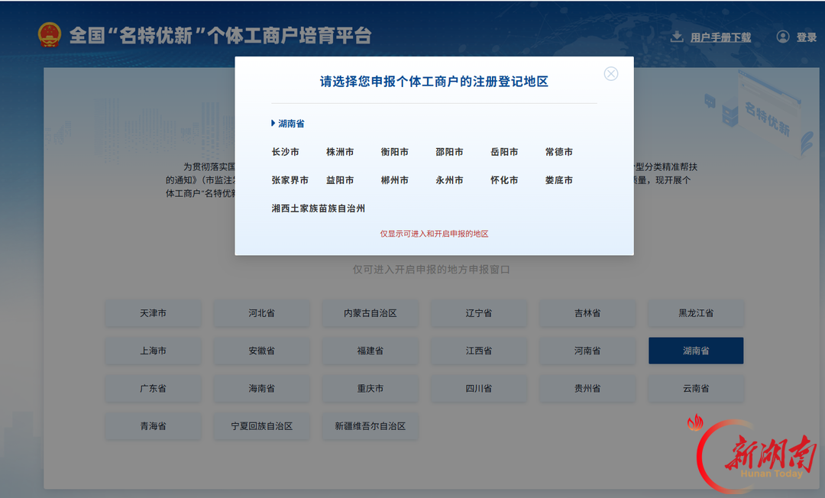Close the region selection dialog
This screenshot has width=825, height=498.
(x=611, y=73)
